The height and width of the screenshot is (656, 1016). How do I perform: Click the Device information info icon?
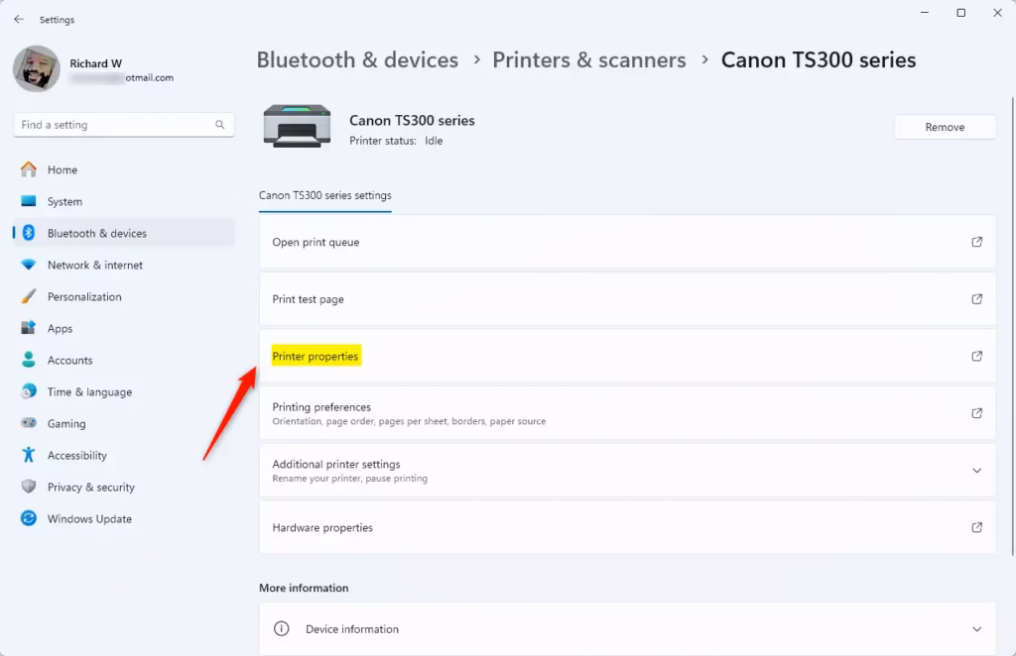click(281, 629)
